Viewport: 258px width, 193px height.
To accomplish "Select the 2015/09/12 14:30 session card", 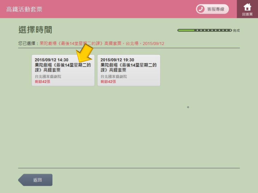I will (63, 70).
